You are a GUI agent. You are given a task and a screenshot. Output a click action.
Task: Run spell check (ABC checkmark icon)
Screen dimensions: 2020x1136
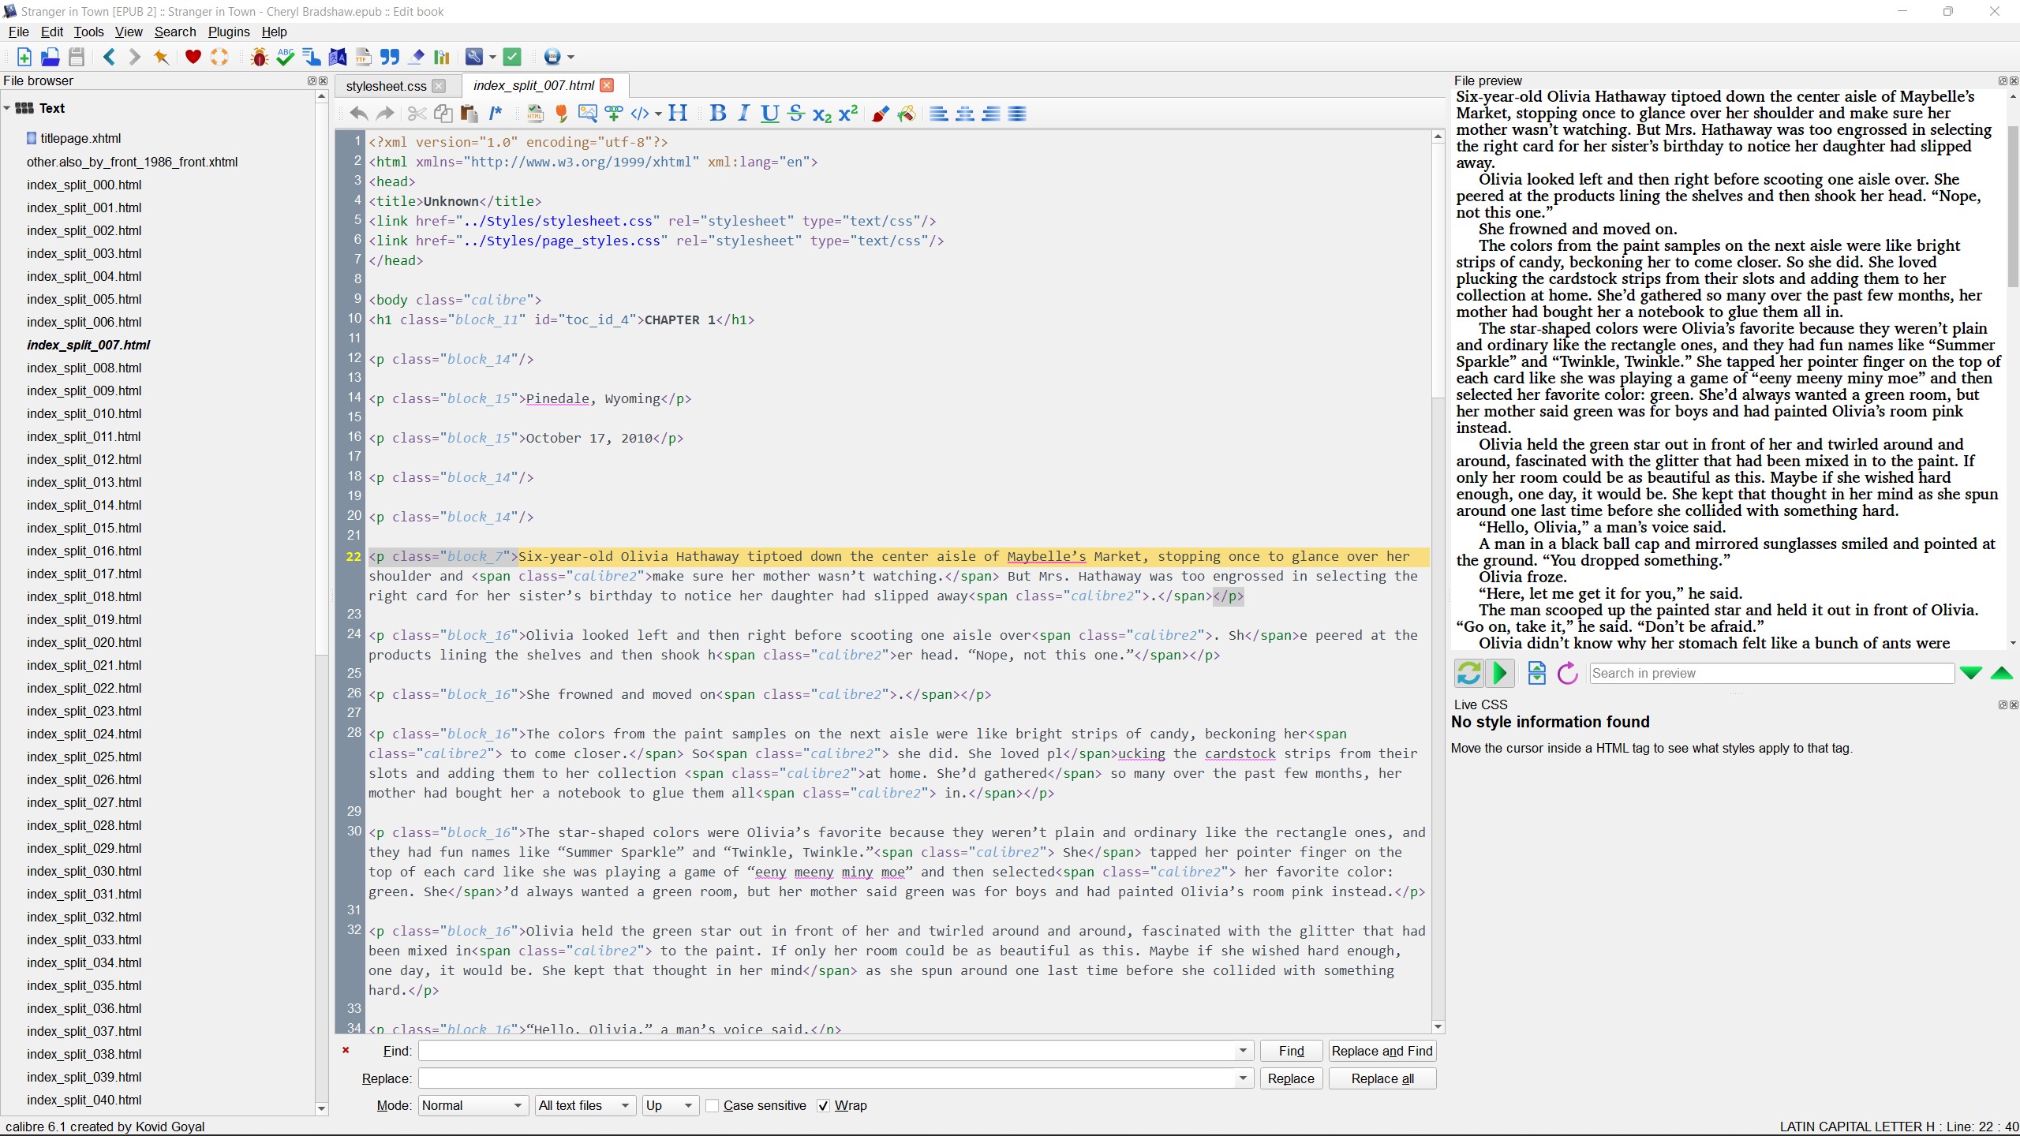click(286, 57)
